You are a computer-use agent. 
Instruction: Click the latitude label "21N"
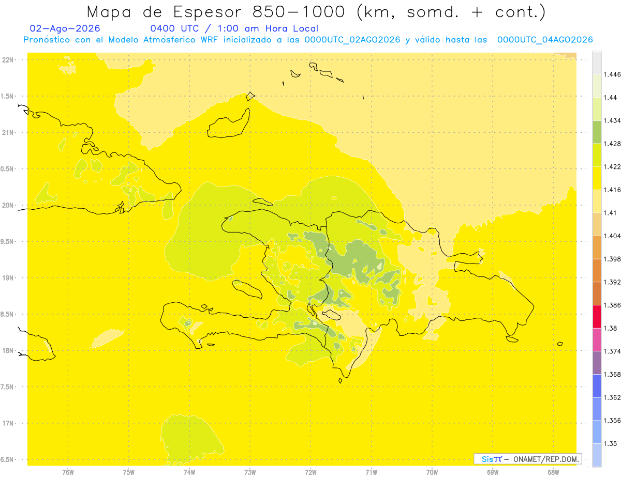point(8,133)
